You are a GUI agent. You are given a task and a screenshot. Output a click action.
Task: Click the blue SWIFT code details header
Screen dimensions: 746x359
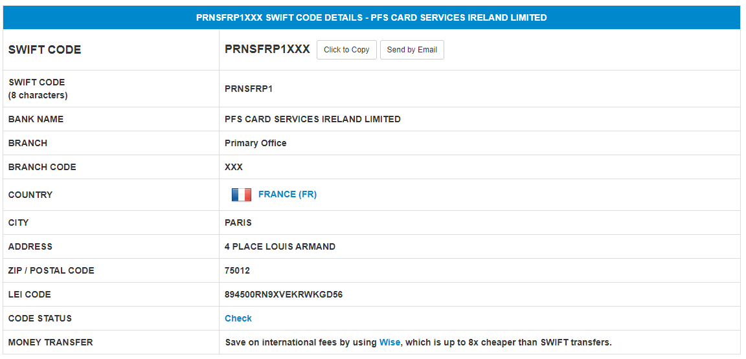click(x=372, y=17)
